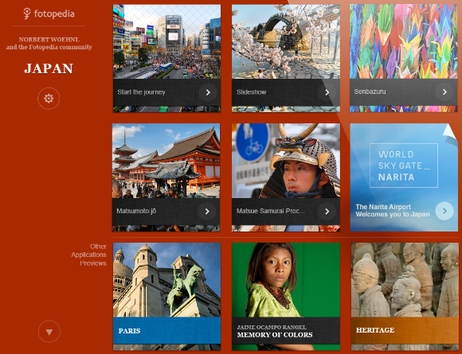The width and height of the screenshot is (462, 354).
Task: Select the Shibuya crossing city photo
Action: 166,42
